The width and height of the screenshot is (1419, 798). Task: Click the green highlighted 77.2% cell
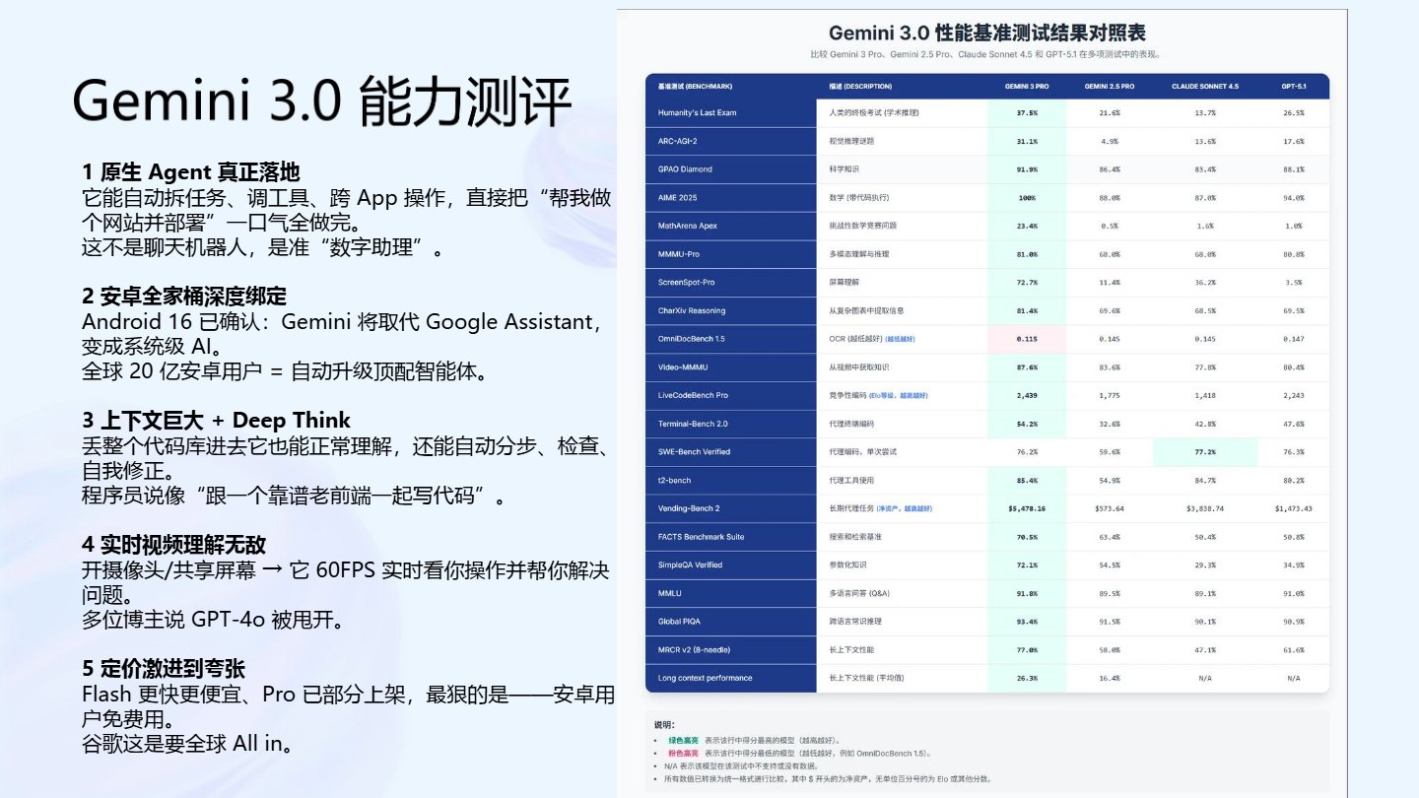(1205, 451)
